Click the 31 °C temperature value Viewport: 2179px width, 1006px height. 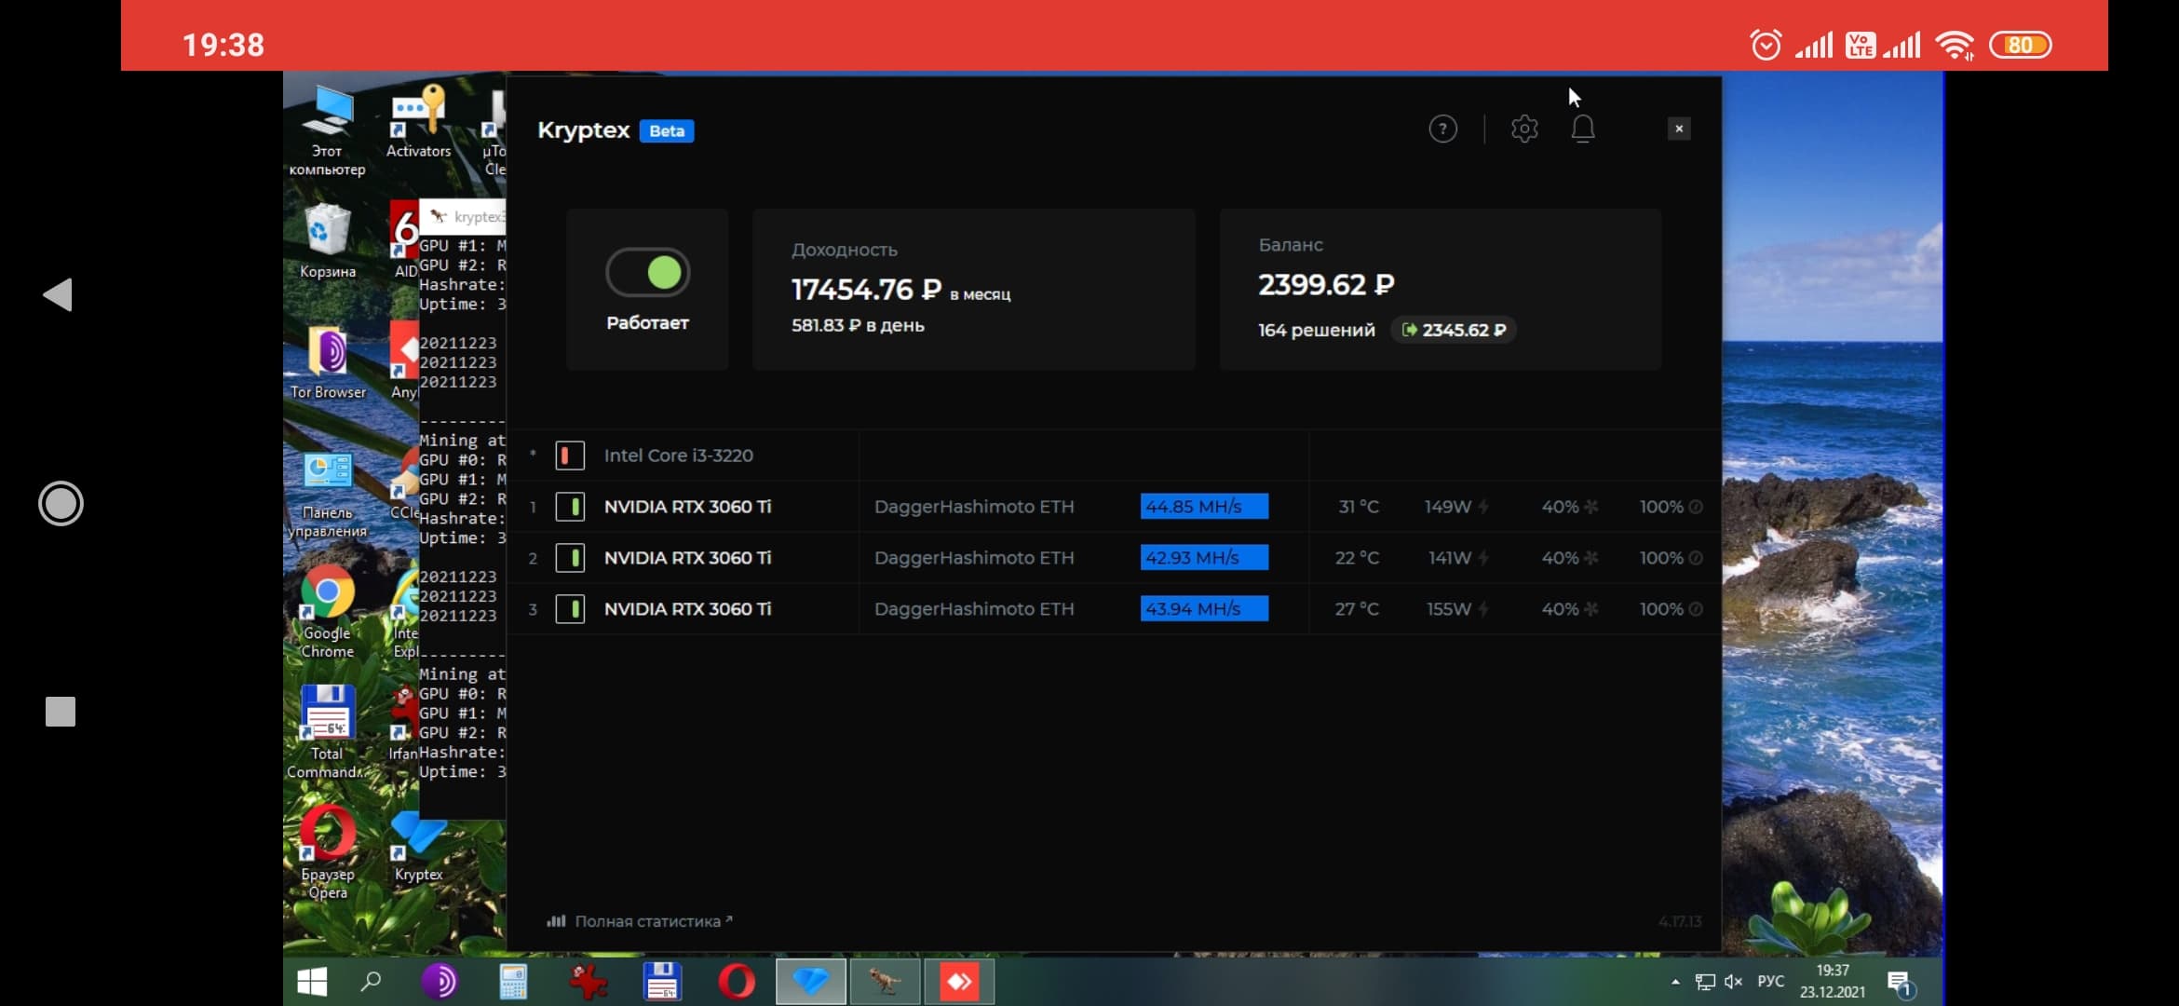1359,507
